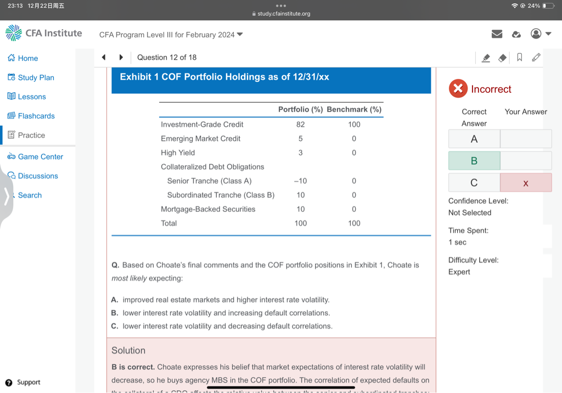Open the Home sidebar link
The width and height of the screenshot is (562, 393).
tap(23, 58)
